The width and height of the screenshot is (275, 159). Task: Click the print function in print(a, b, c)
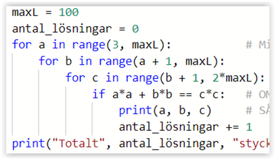click(135, 110)
